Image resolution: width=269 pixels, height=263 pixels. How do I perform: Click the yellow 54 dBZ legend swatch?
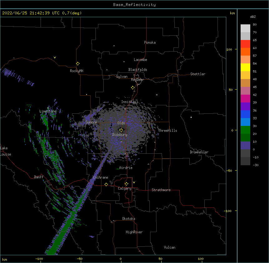(x=245, y=67)
